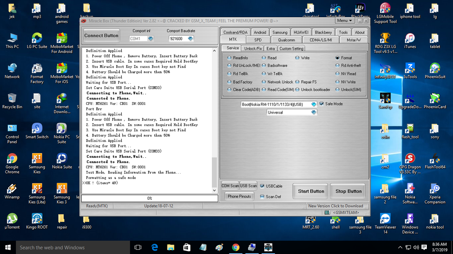453x254 pixels.
Task: Launch Winamp desktop shortcut
Action: [12, 192]
